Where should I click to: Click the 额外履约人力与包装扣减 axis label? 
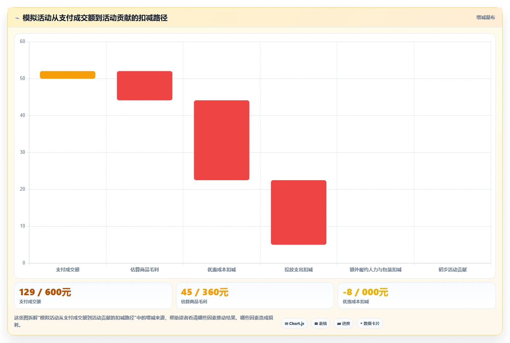click(376, 270)
